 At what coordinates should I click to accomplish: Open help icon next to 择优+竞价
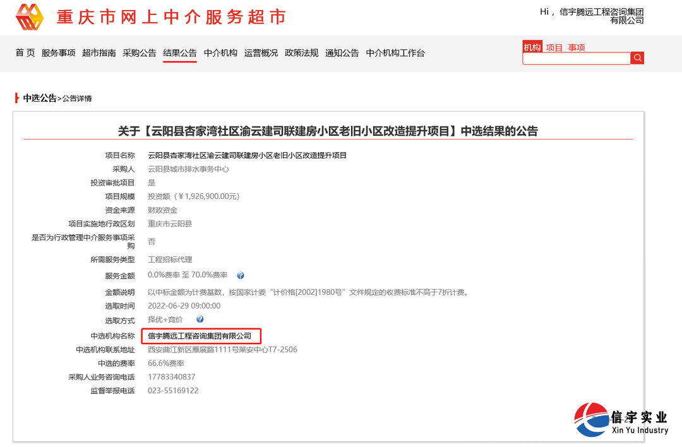200,319
